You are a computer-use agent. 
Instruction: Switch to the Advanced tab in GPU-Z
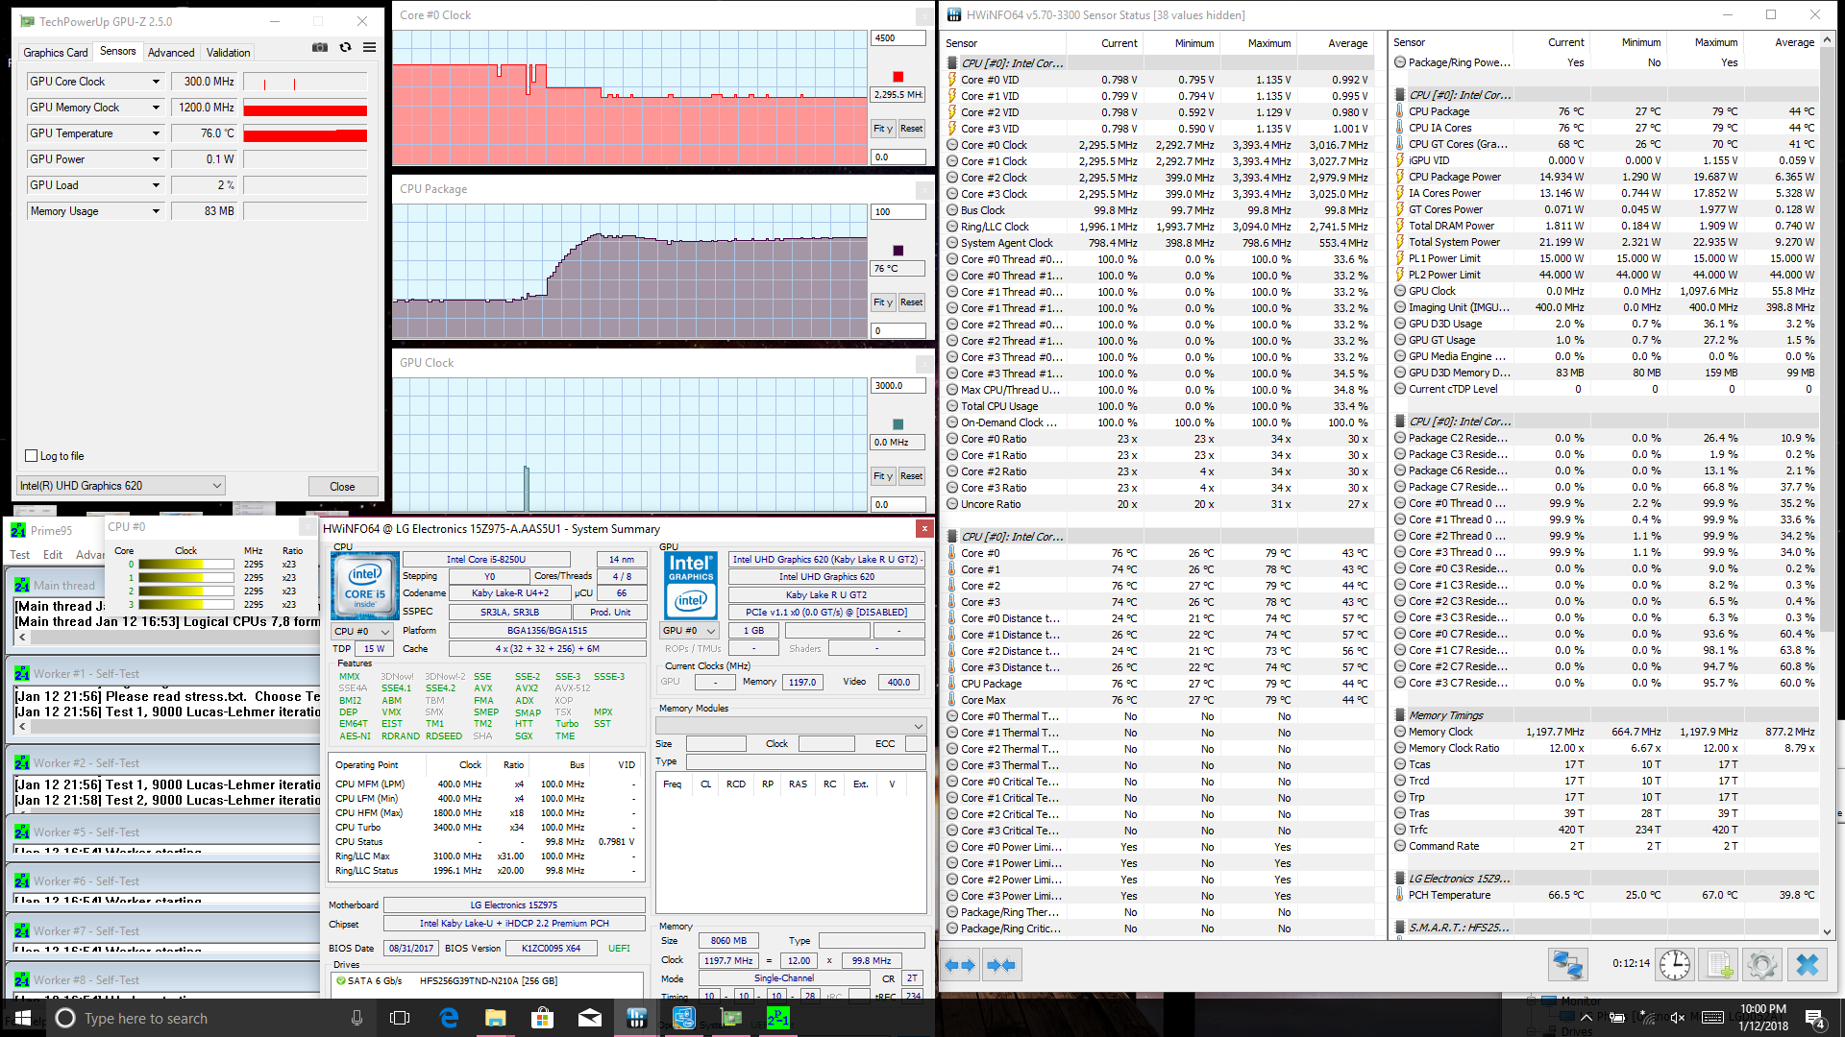171,53
